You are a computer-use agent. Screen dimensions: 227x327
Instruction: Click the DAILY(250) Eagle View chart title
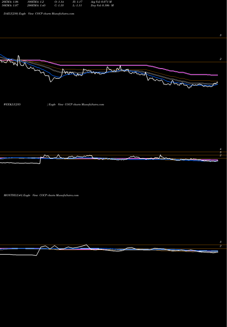pyautogui.click(x=39, y=14)
